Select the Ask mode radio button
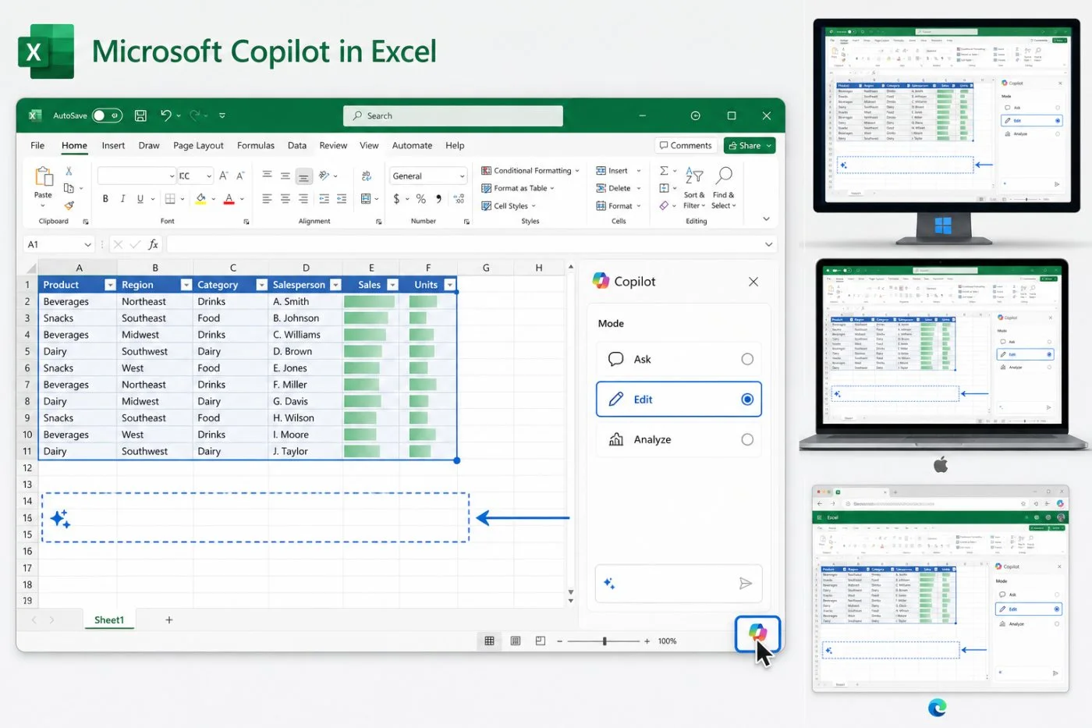Viewport: 1092px width, 728px height. click(x=747, y=359)
